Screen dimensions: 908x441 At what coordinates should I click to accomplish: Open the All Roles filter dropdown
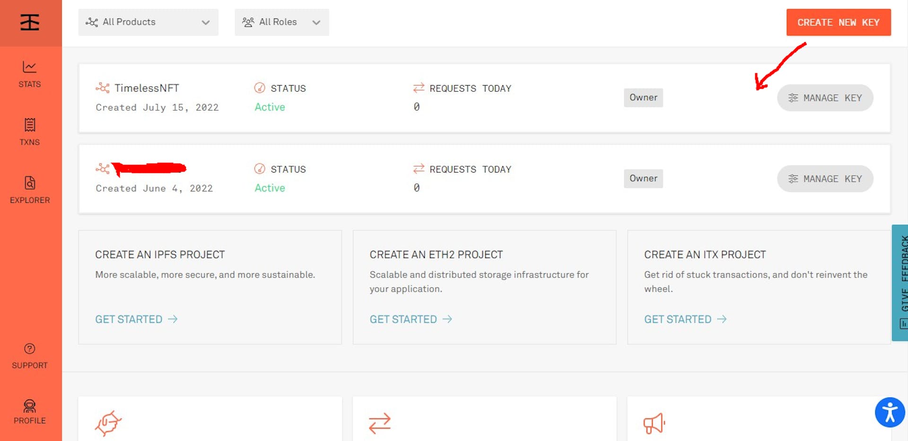[x=281, y=22]
